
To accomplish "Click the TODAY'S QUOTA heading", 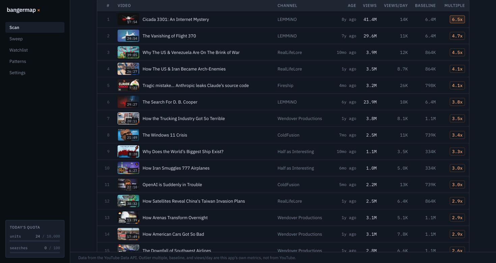I will [x=25, y=227].
